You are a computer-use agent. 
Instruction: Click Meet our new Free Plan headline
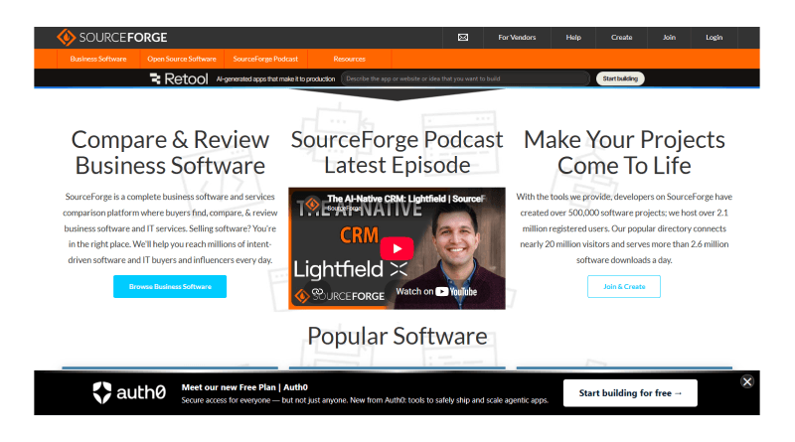point(244,387)
